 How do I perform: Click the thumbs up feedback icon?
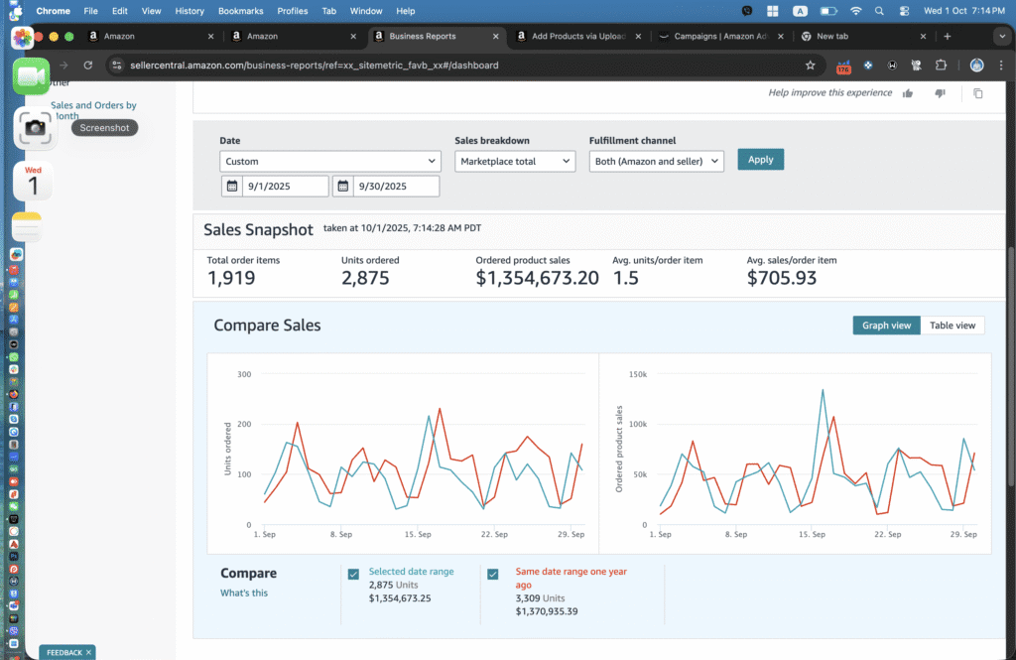coord(907,93)
